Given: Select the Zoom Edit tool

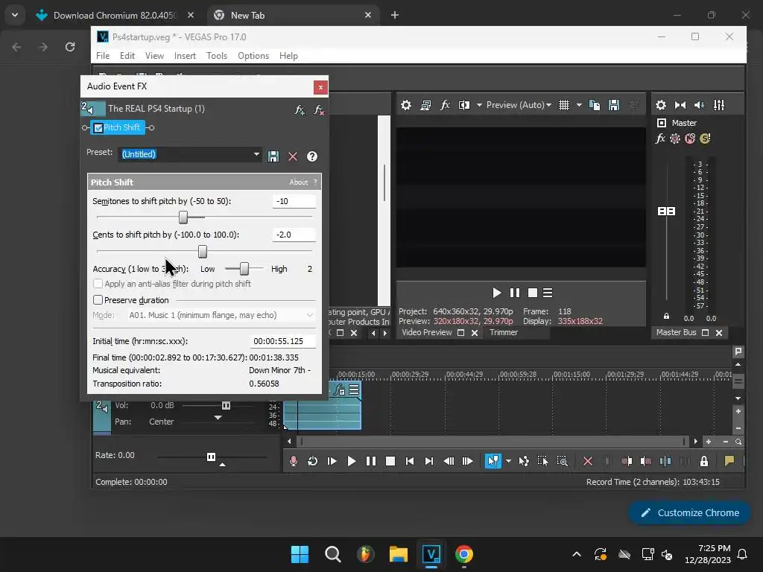Looking at the screenshot, I should [562, 461].
